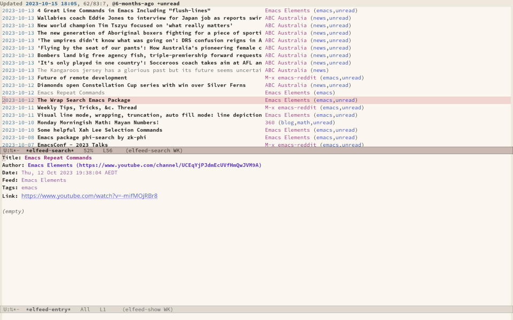The height and width of the screenshot is (320, 513).
Task: Click highlighted 'The Wrap Search Emacs Package' entry
Action: 84,100
